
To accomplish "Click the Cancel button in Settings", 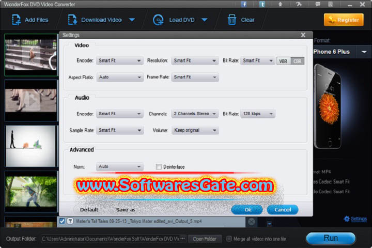I will coord(282,210).
